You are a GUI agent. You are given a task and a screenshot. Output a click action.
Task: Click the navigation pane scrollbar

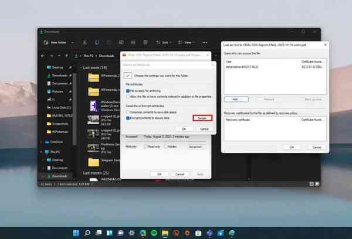[75, 110]
